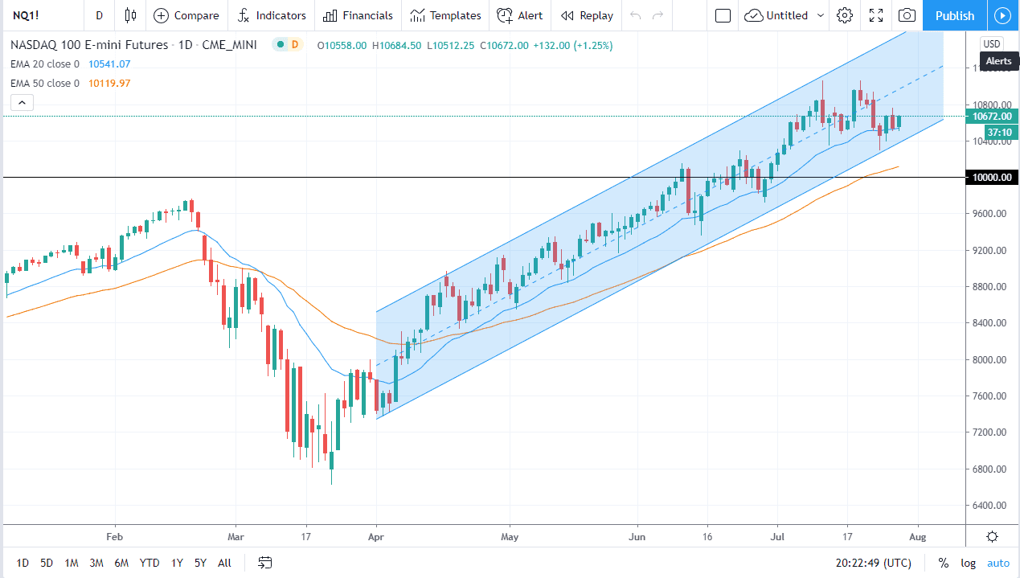Toggle logarithmic scale with the log button
The image size is (1020, 578).
(x=968, y=563)
